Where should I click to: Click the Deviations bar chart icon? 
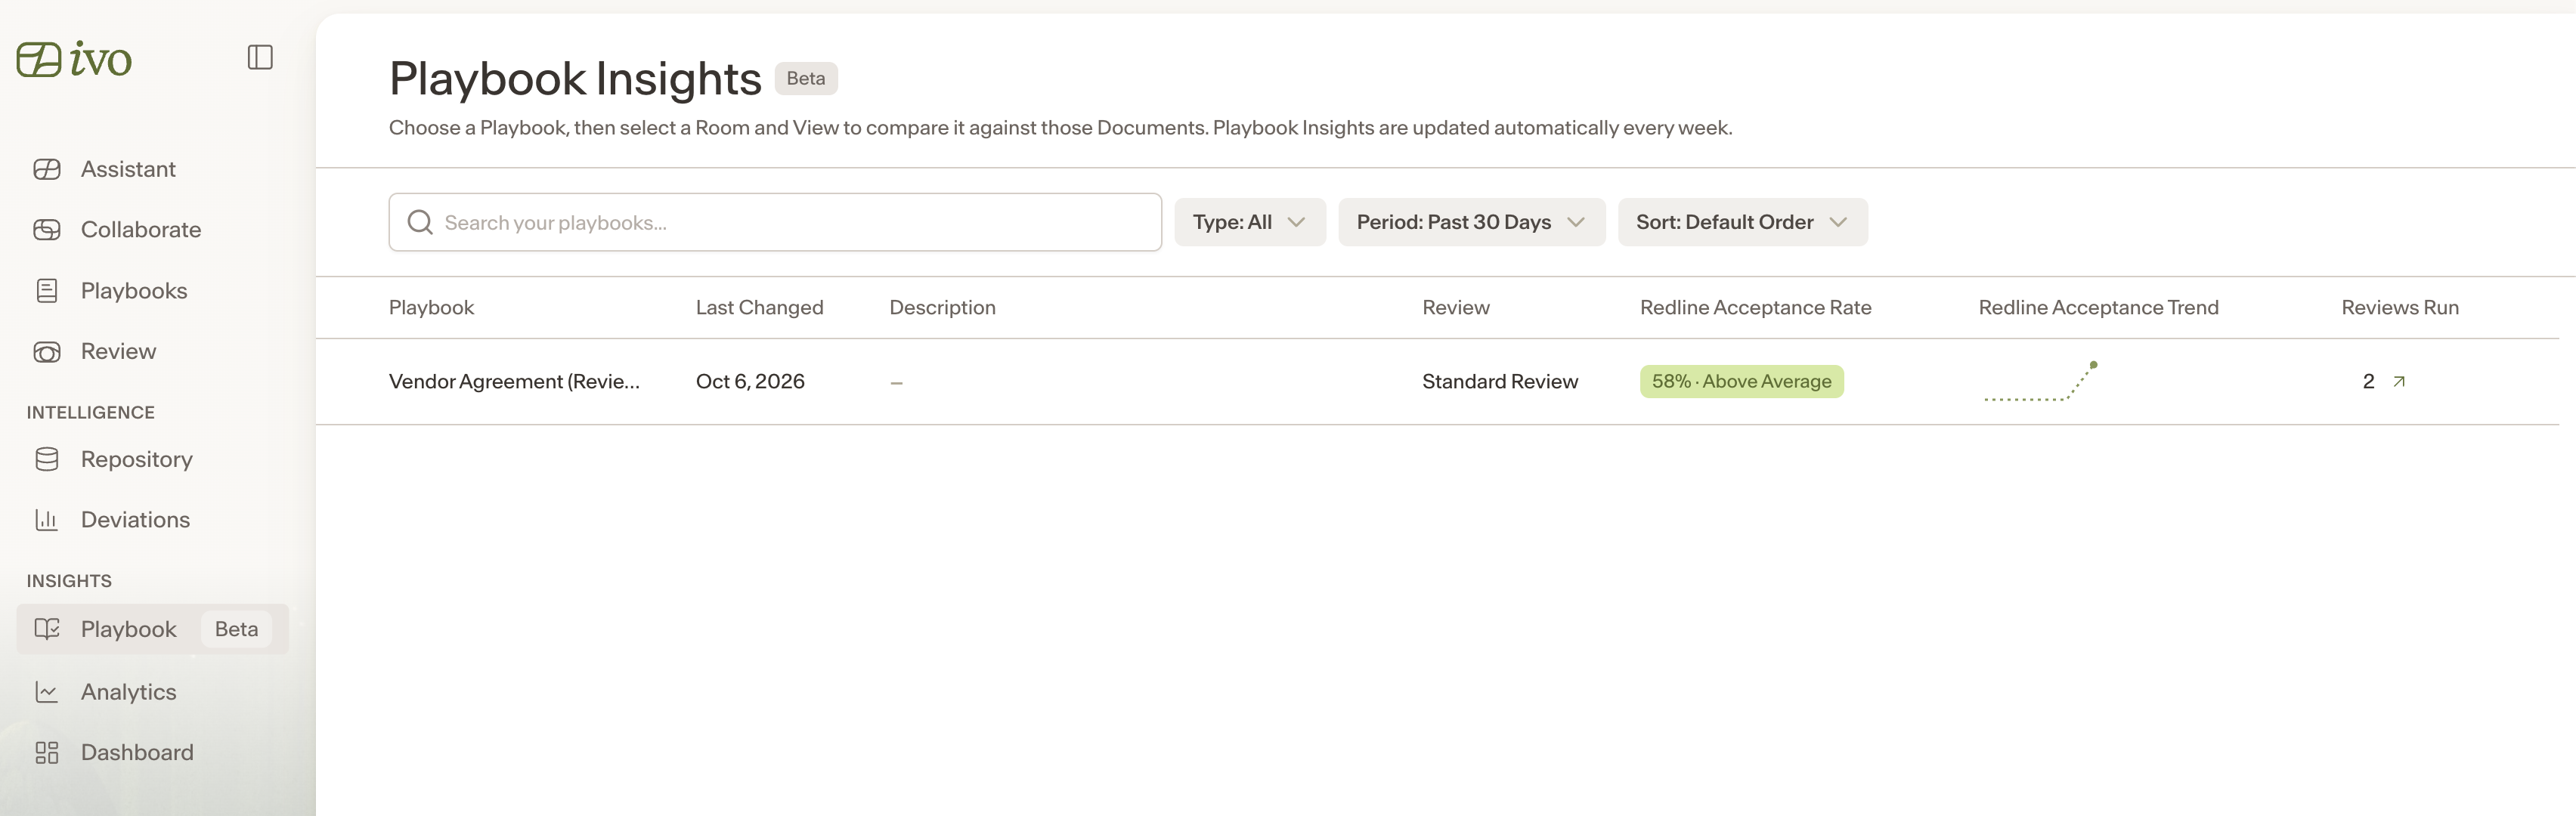click(x=47, y=520)
